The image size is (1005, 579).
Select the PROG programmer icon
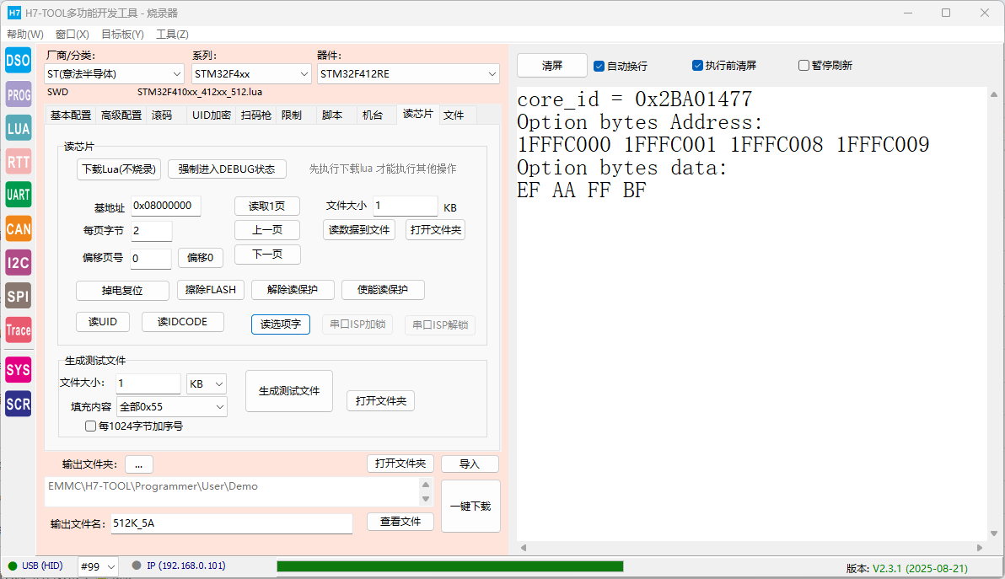(x=18, y=95)
